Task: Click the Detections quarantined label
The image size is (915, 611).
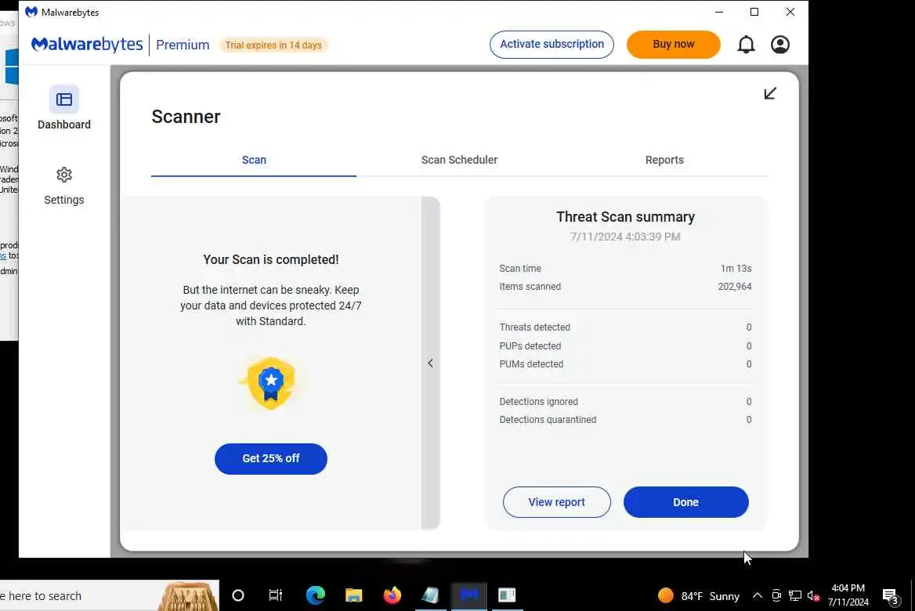Action: click(548, 420)
